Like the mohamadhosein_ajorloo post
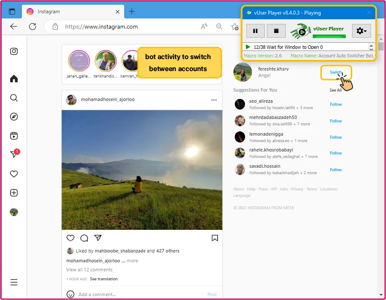The width and height of the screenshot is (386, 300). (70, 238)
